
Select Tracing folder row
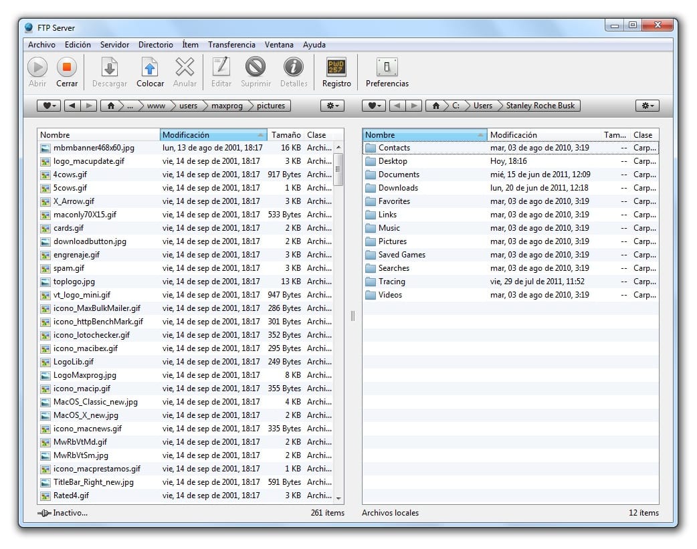tap(511, 282)
